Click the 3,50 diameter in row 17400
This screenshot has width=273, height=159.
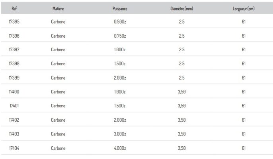pos(182,92)
